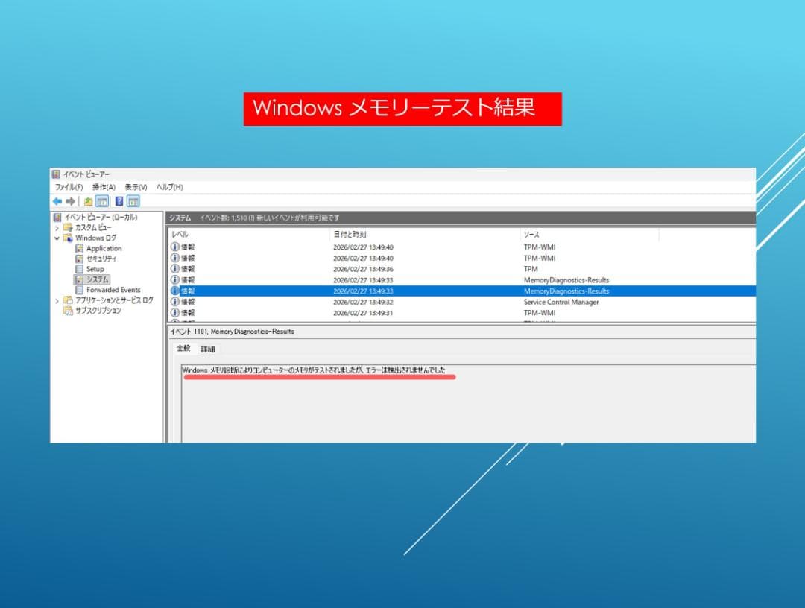
Task: Click the Up one level toolbar icon
Action: point(88,202)
